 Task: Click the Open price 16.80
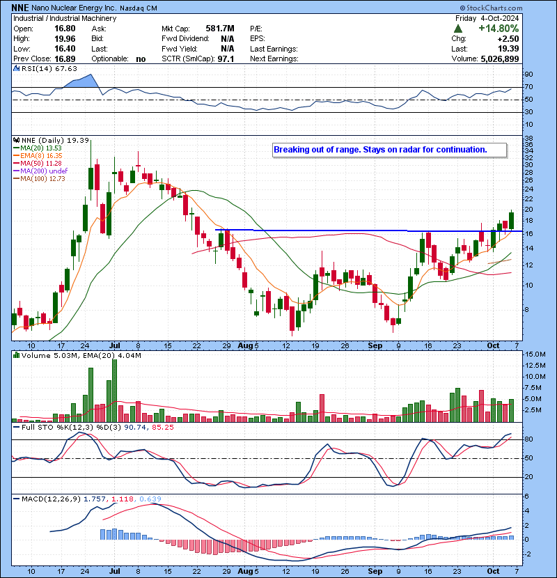[65, 29]
